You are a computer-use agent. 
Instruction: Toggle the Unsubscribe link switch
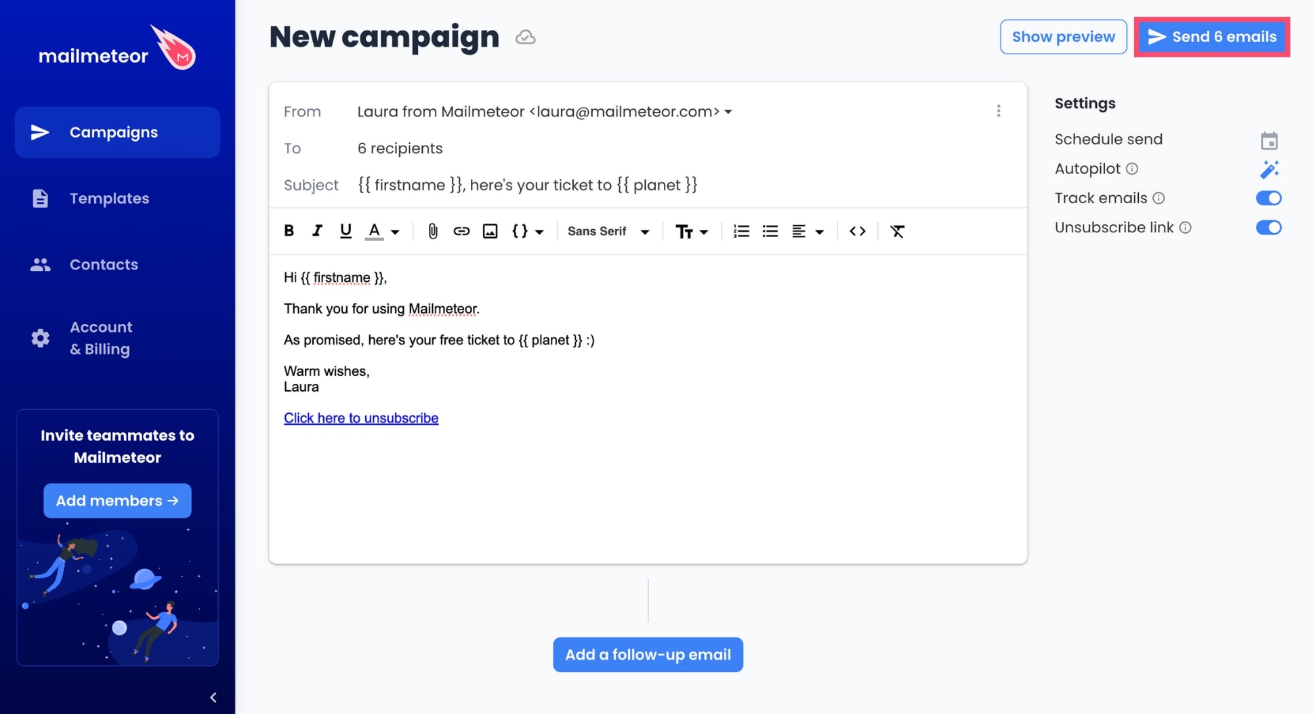pyautogui.click(x=1268, y=228)
